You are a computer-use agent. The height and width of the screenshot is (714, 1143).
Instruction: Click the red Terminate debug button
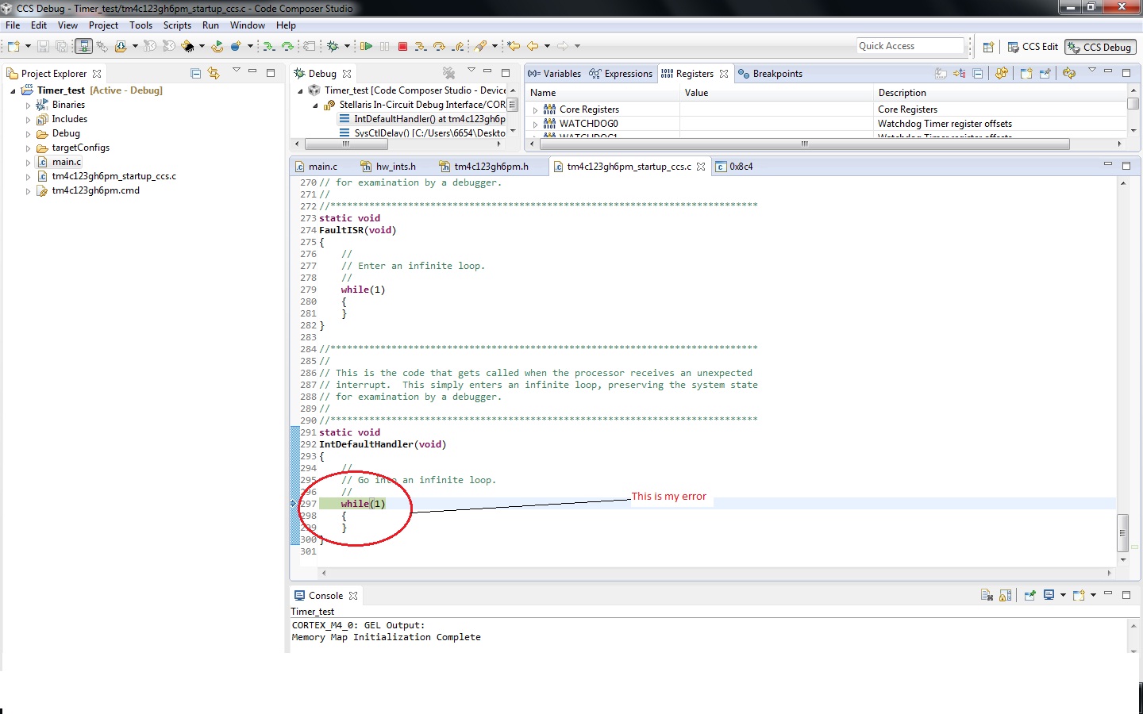coord(402,47)
